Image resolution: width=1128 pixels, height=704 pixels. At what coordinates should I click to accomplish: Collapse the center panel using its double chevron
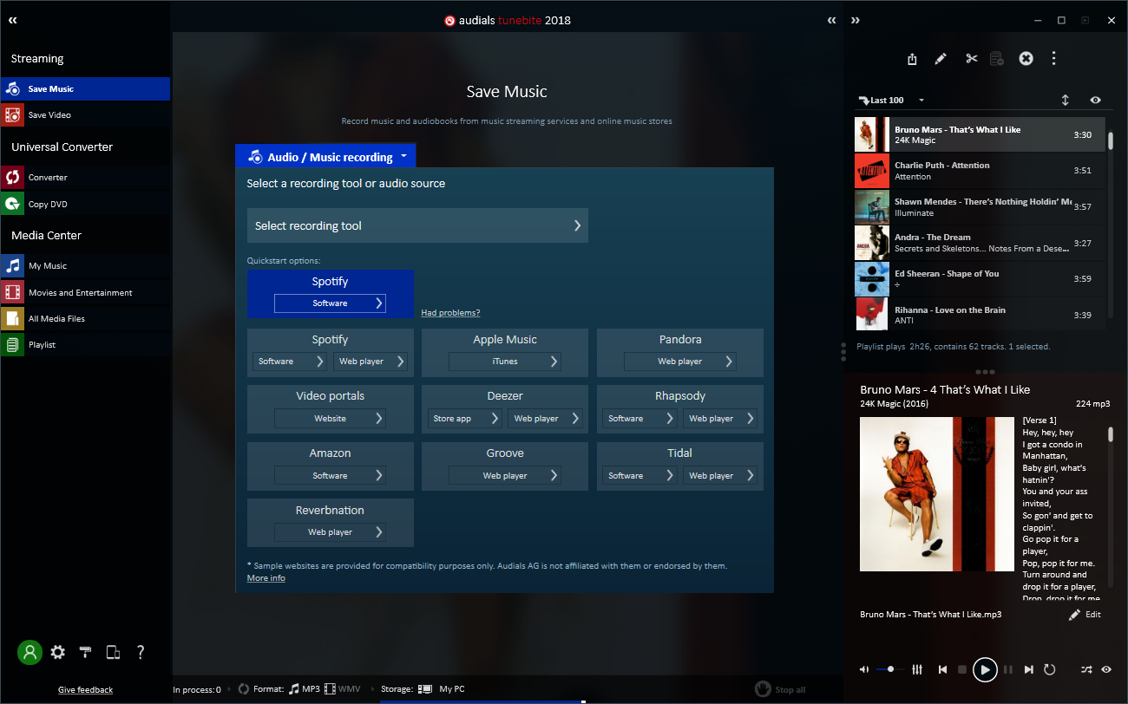pos(832,20)
